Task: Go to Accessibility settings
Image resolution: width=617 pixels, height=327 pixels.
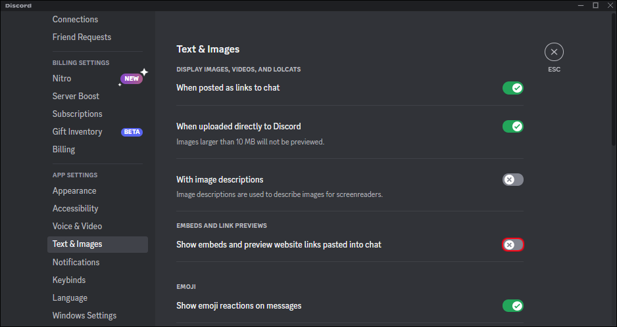Action: pyautogui.click(x=76, y=209)
